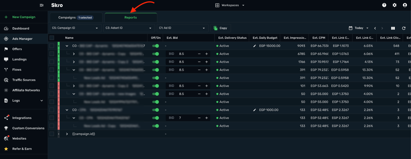Viewport: 411px width, 159px height.
Task: Click the refresh table icon
Action: [404, 28]
